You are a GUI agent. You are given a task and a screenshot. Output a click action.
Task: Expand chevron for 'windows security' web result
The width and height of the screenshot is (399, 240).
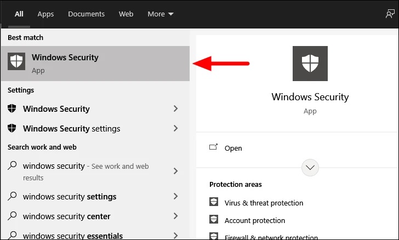(x=175, y=171)
